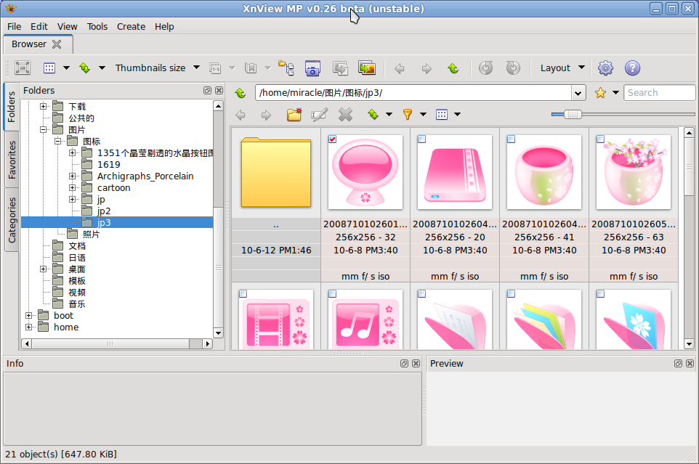Check the colorful papers folder thumbnail checkbox

tap(512, 294)
